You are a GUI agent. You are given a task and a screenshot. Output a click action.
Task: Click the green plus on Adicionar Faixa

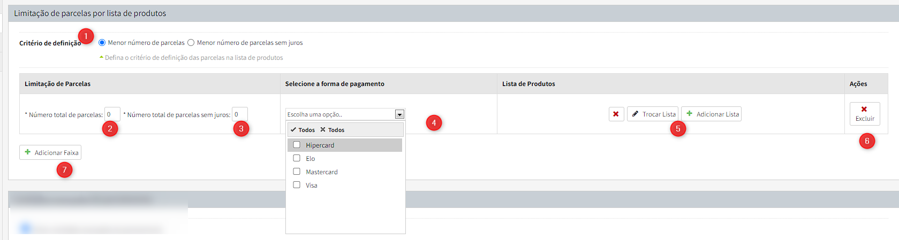coord(28,152)
